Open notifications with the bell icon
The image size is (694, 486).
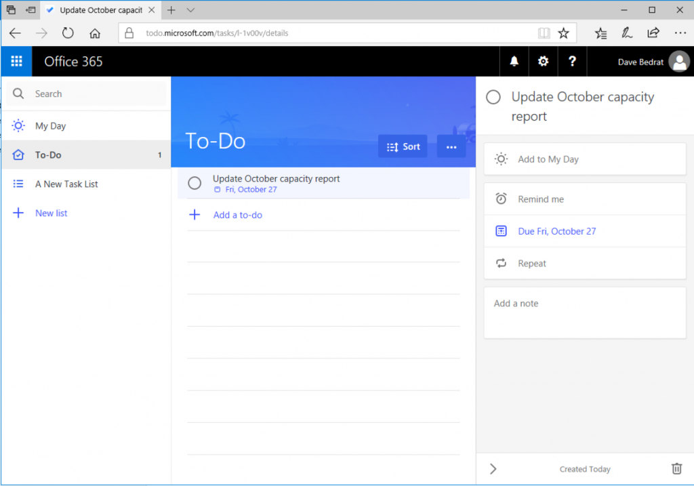[x=514, y=61]
